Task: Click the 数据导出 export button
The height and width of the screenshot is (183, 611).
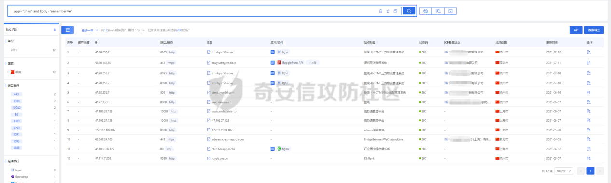Action: click(594, 30)
